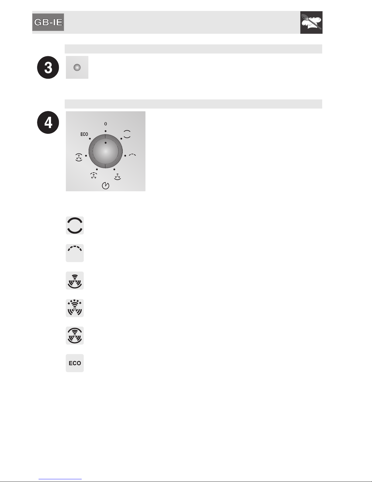The height and width of the screenshot is (482, 372).
Task: Select the step 3 number circle
Action: pos(48,68)
